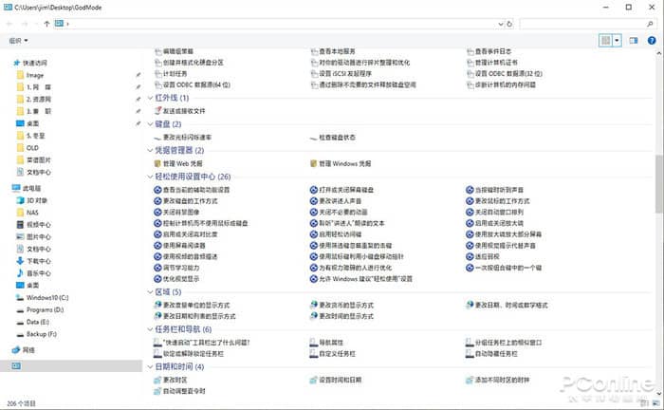Click inside the search input field
The width and height of the screenshot is (664, 410).
(x=582, y=24)
